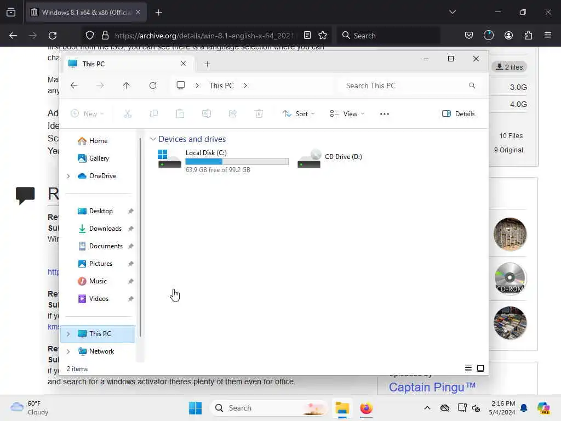Select Gallery in navigation pane
The height and width of the screenshot is (421, 561).
click(x=98, y=158)
